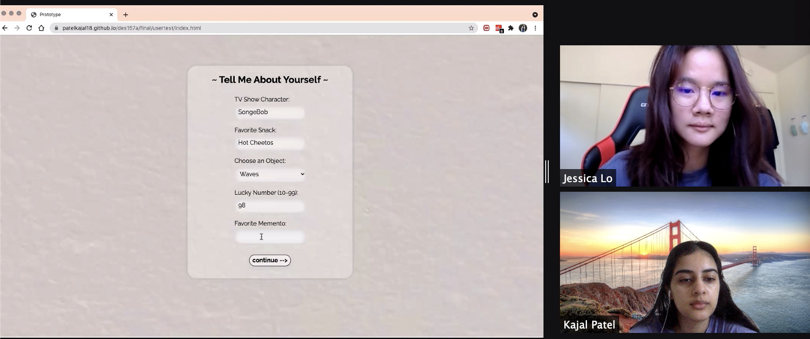Image resolution: width=810 pixels, height=339 pixels.
Task: Open the Extensions puzzle piece menu
Action: (511, 28)
